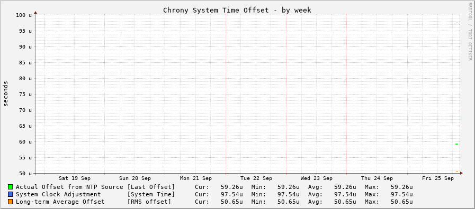The width and height of the screenshot is (475, 209).
Task: Click the 'Sat 19 Sep' axis label
Action: pyautogui.click(x=75, y=178)
